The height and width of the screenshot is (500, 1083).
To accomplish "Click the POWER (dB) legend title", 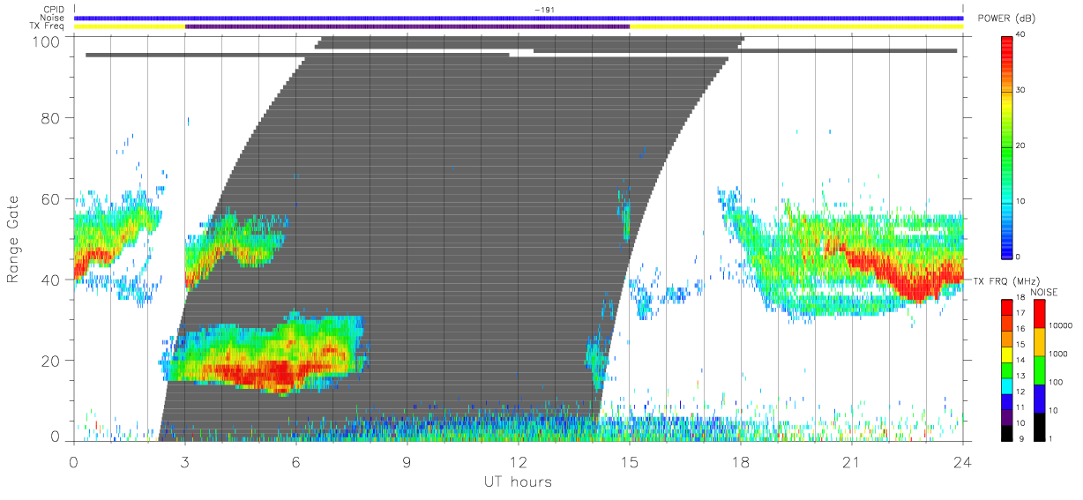I will click(1005, 19).
